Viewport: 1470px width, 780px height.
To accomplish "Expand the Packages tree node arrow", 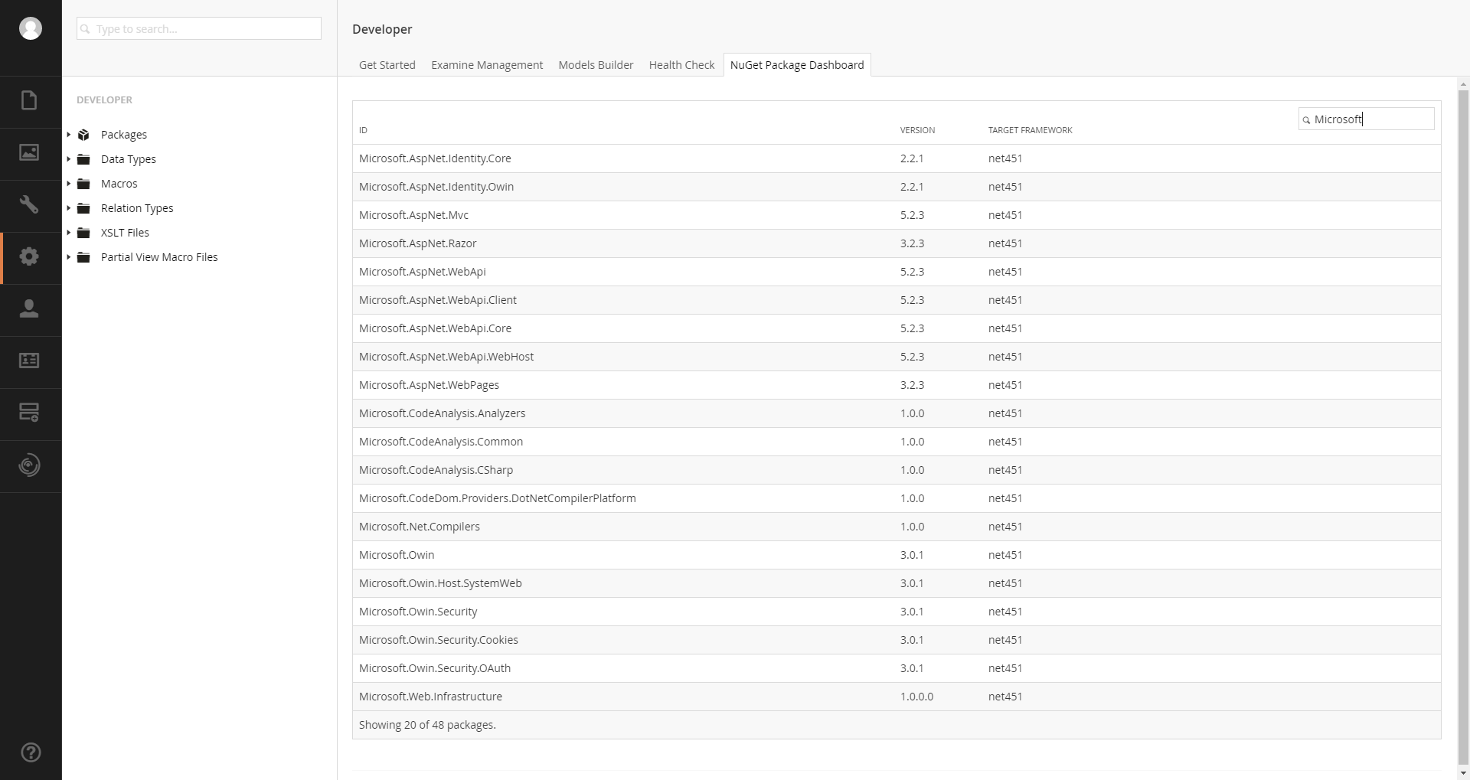I will tap(69, 135).
